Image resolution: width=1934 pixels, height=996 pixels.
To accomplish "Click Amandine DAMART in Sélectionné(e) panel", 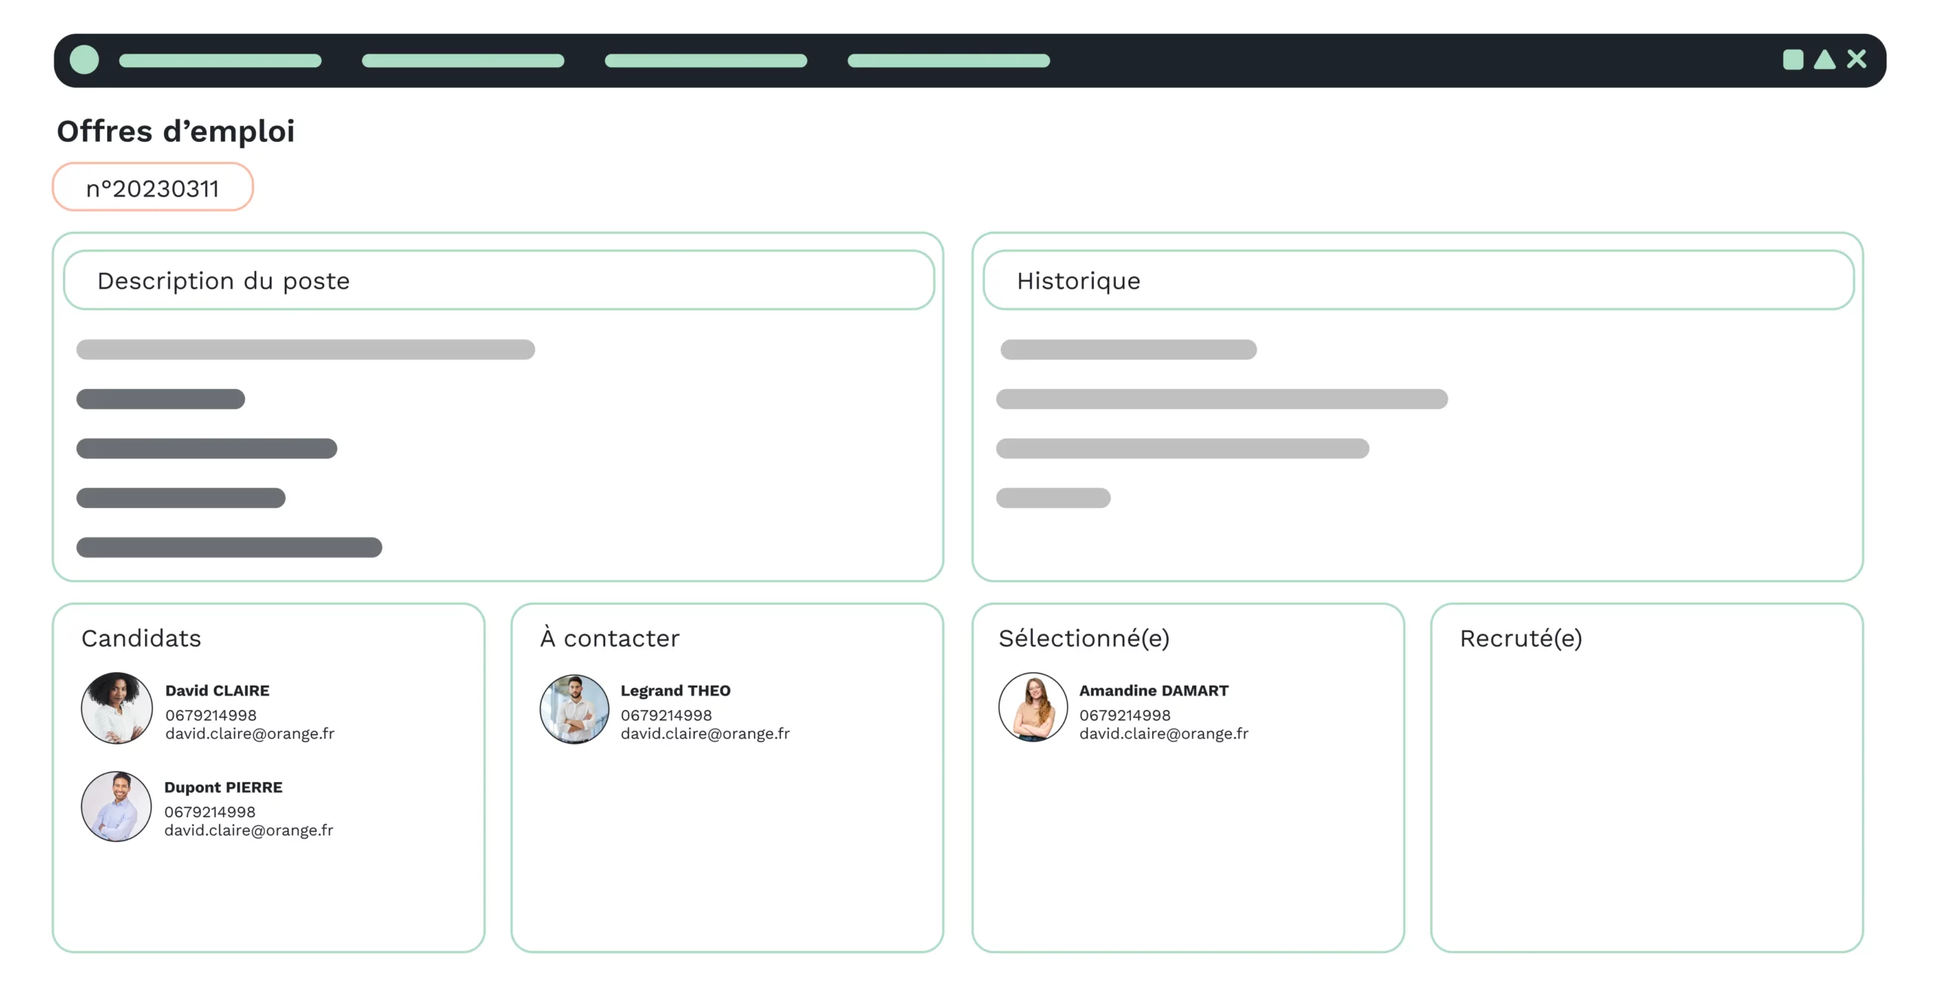I will pyautogui.click(x=1153, y=690).
